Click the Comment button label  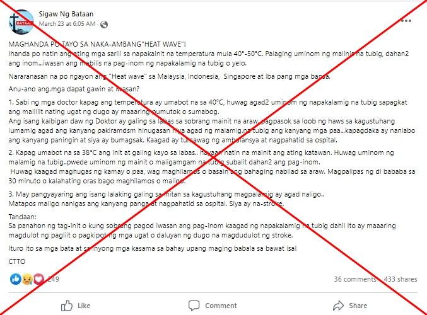coord(221,306)
